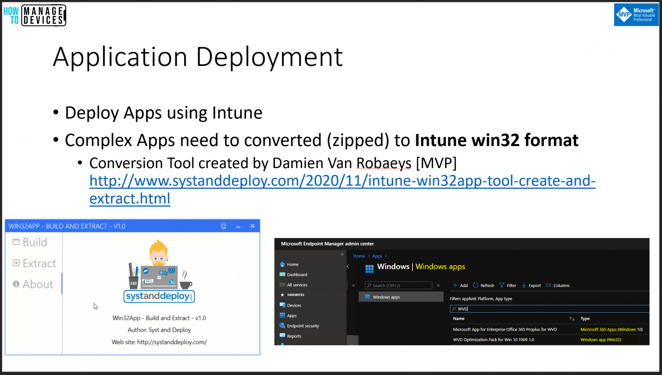Select the Home icon in Endpoint Manager sidebar

pyautogui.click(x=282, y=264)
